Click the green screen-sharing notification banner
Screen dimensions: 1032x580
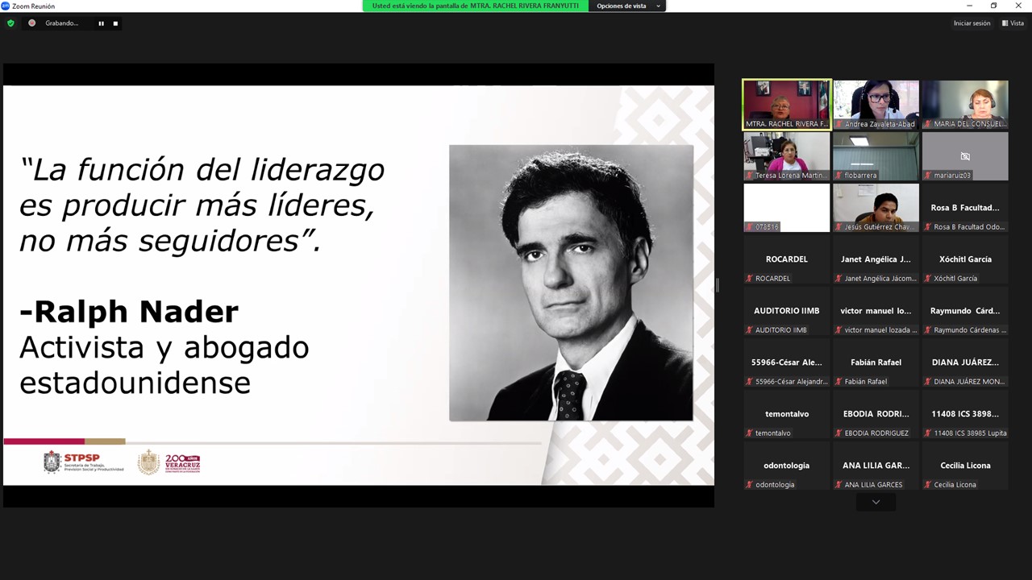tap(476, 6)
